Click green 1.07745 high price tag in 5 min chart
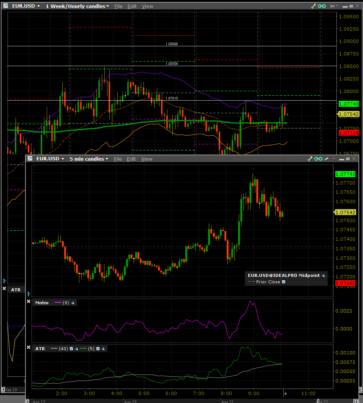The width and height of the screenshot is (363, 403). pyautogui.click(x=345, y=174)
